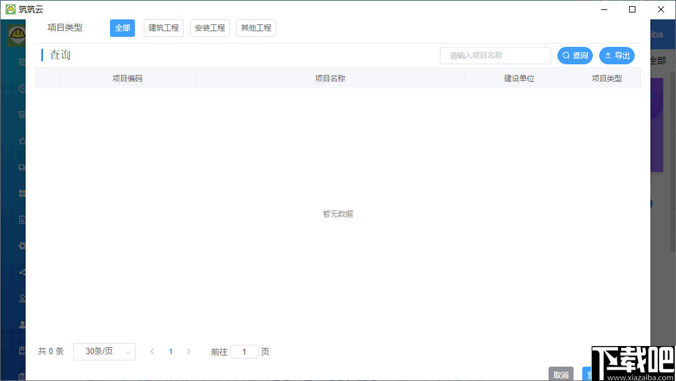Click the 前往 page number input box
676x381 pixels.
tap(244, 352)
